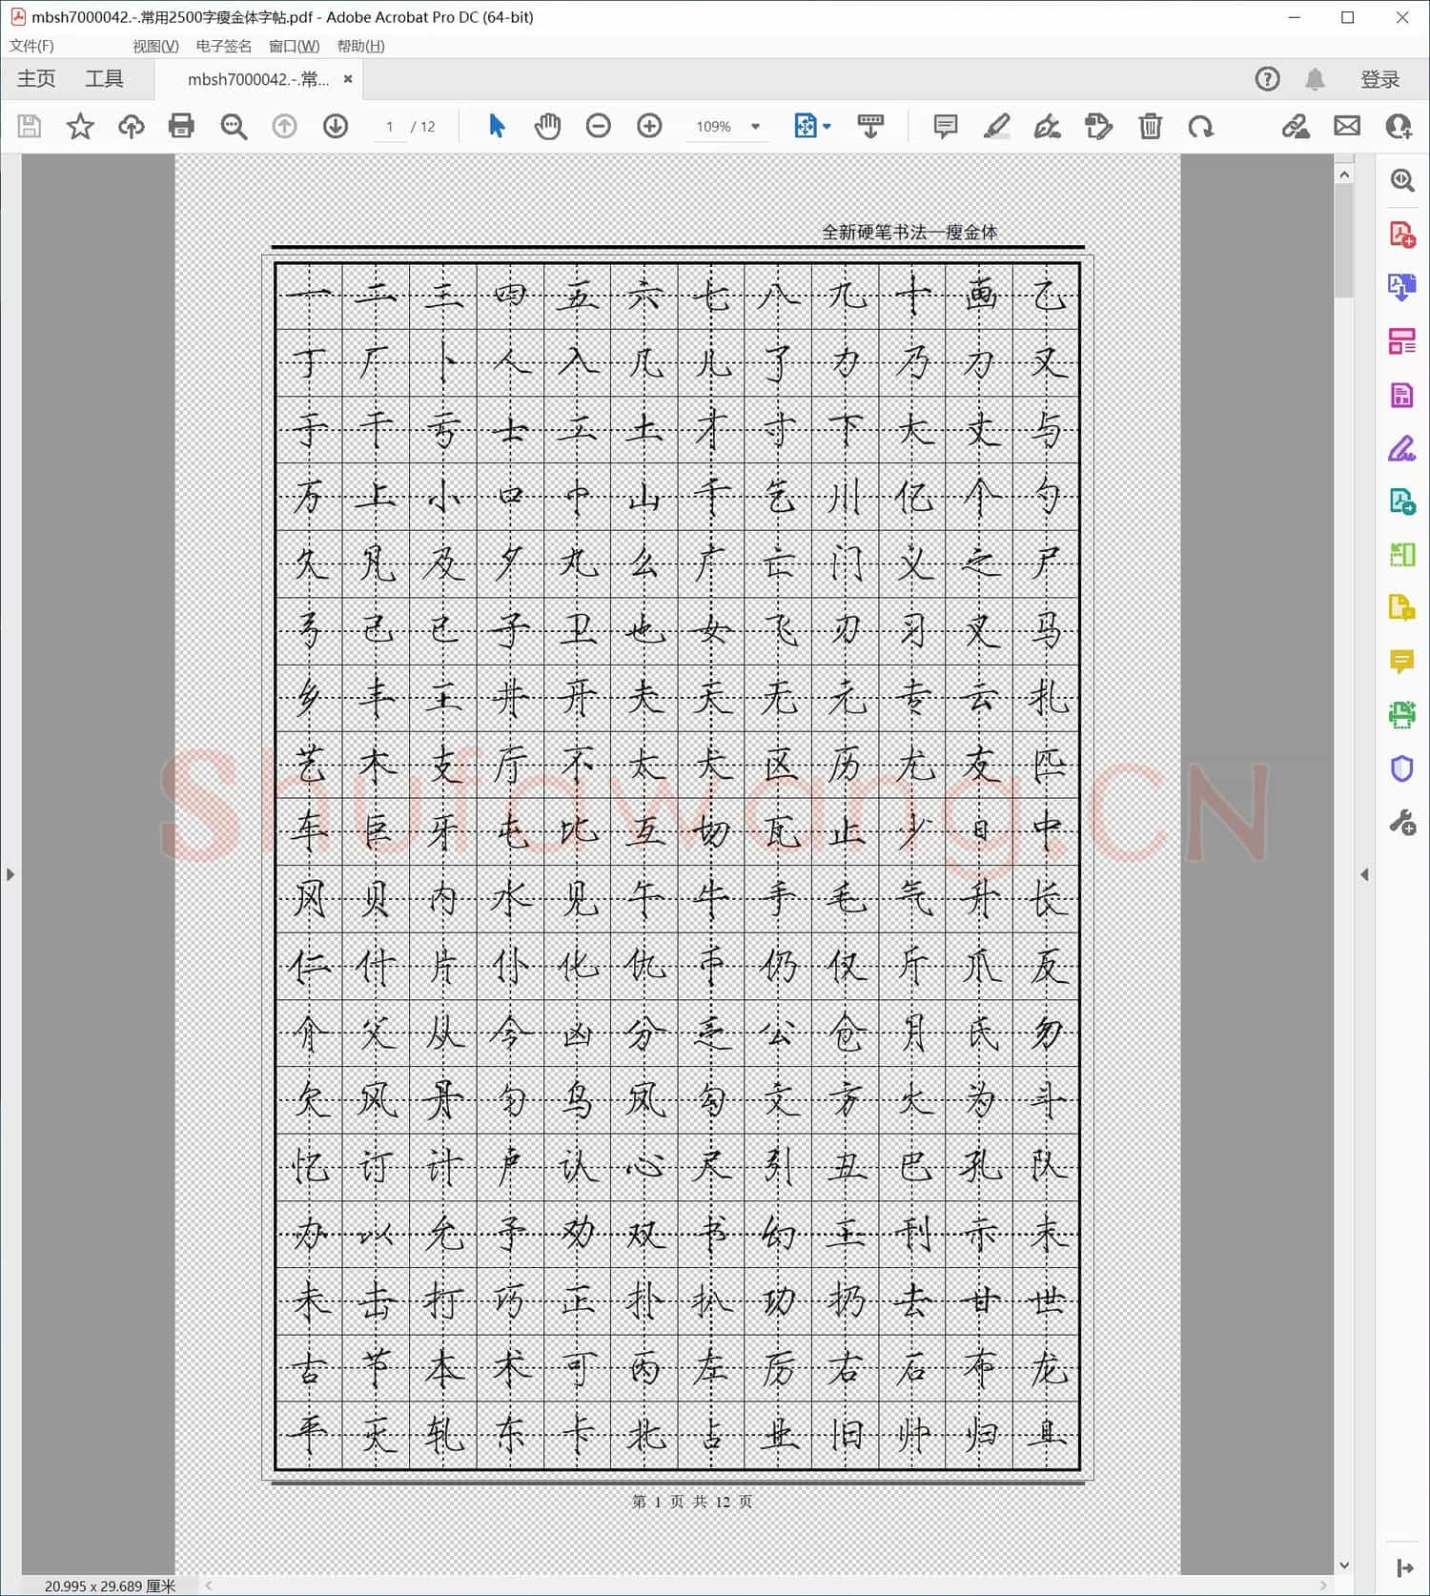Close the mbsh7000042 document tab

coord(348,79)
